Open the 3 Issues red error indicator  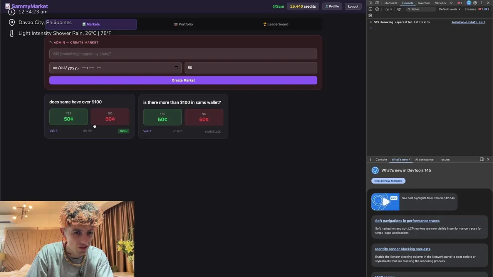tap(480, 9)
